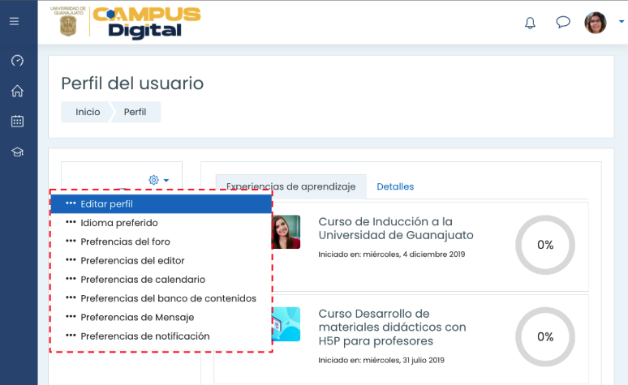The height and width of the screenshot is (385, 628).
Task: Click the Inicio breadcrumb
Action: pyautogui.click(x=88, y=112)
